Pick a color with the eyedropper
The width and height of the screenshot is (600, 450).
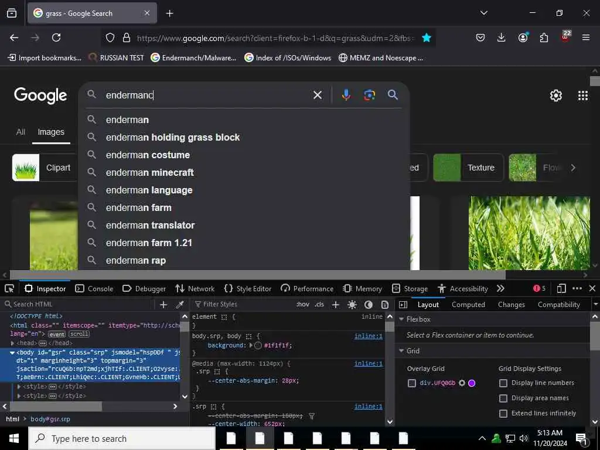click(179, 305)
